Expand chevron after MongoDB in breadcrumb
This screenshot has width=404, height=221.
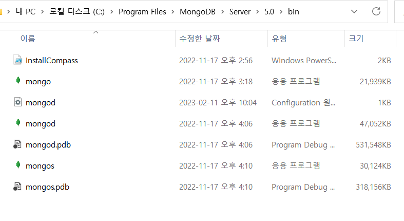tap(223, 12)
